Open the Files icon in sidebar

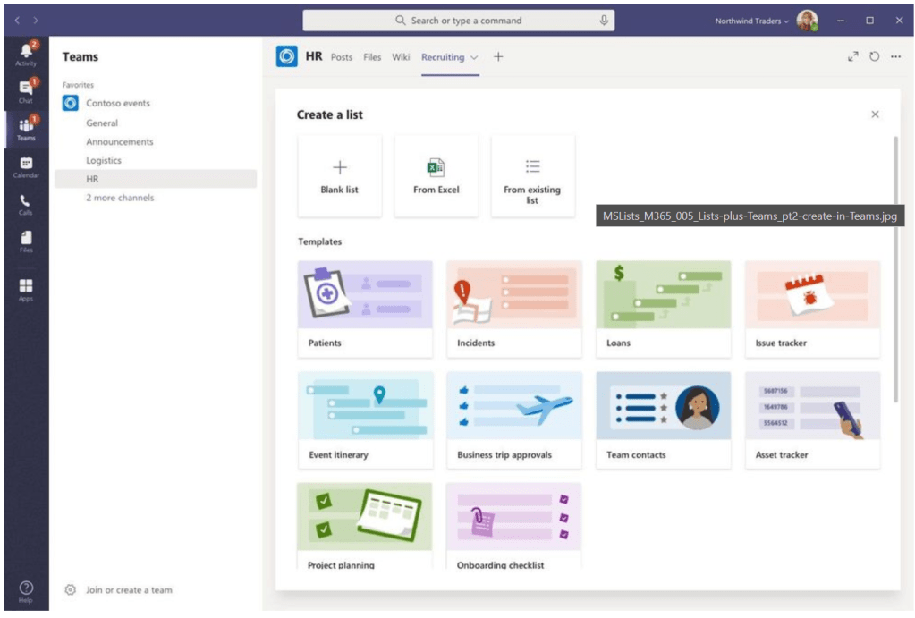[x=26, y=241]
